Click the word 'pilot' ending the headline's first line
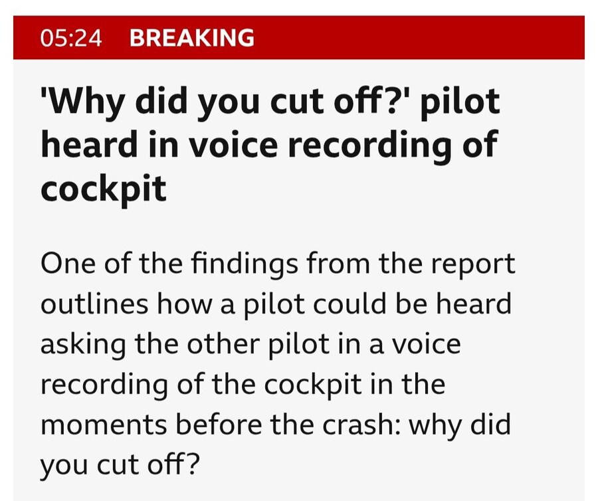598x501 pixels. [460, 103]
